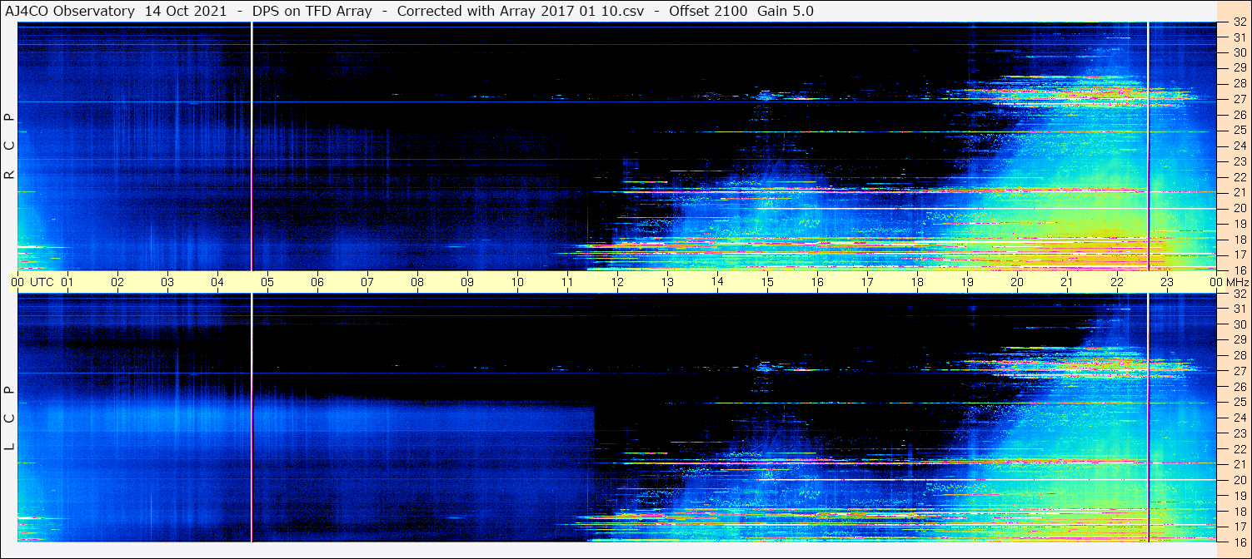Click the '28' MHz label of the RCP panel
The height and width of the screenshot is (559, 1252).
[1239, 83]
